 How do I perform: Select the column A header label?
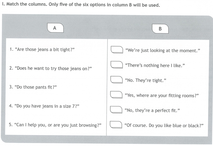[x=55, y=28]
